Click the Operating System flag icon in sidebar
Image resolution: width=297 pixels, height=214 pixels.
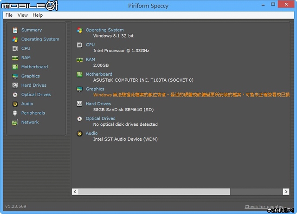15,39
